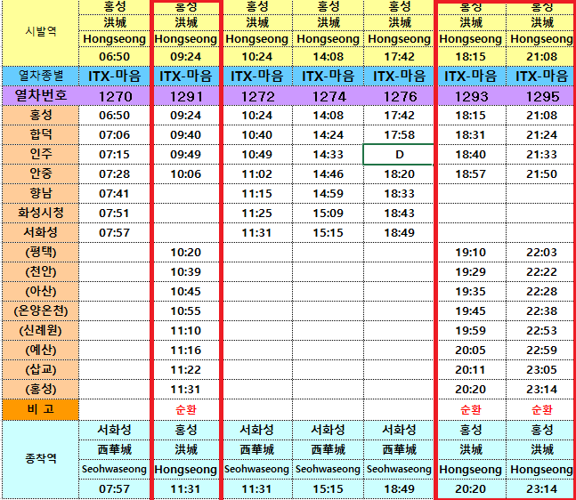Select the 22:38 time cell
576x500 pixels.
coord(542,310)
